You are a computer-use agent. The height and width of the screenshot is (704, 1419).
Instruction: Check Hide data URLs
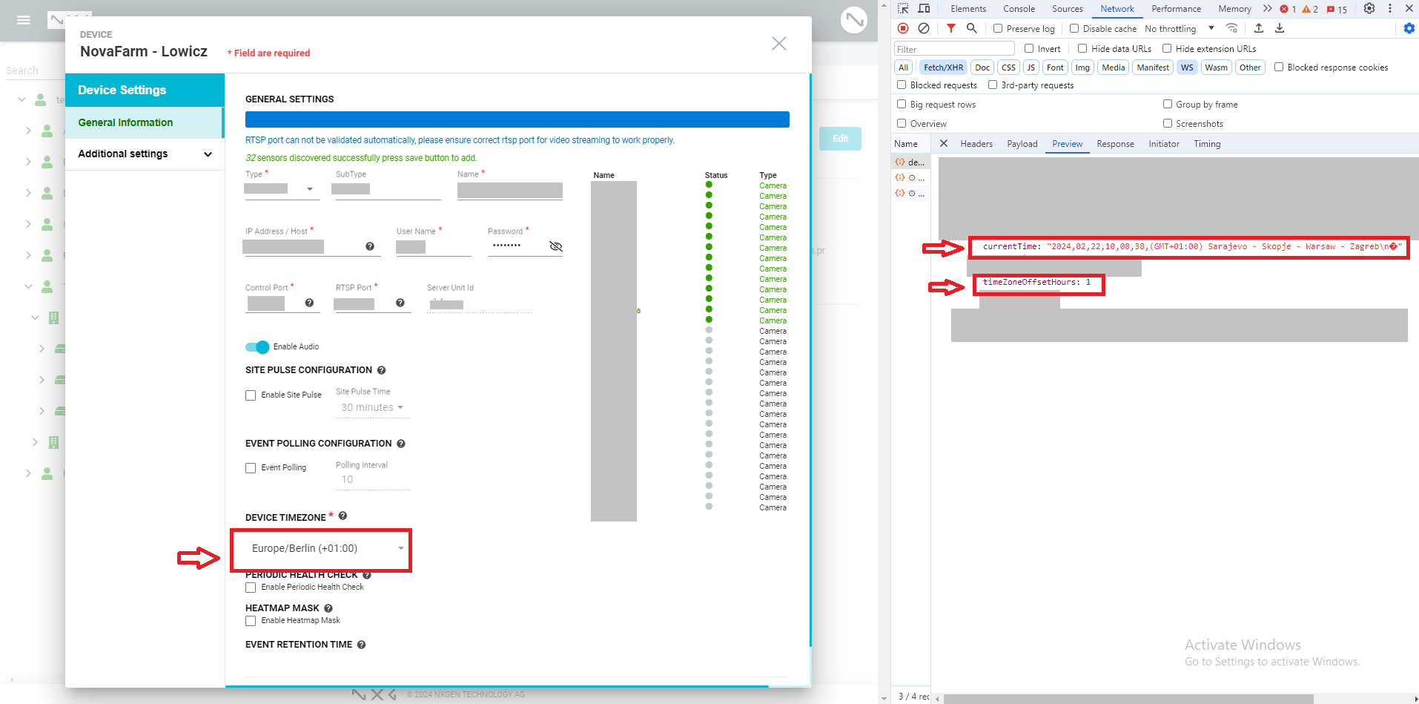(1082, 48)
